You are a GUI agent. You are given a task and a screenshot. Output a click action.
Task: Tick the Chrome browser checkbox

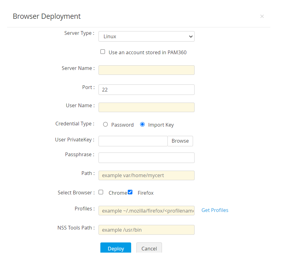101,192
